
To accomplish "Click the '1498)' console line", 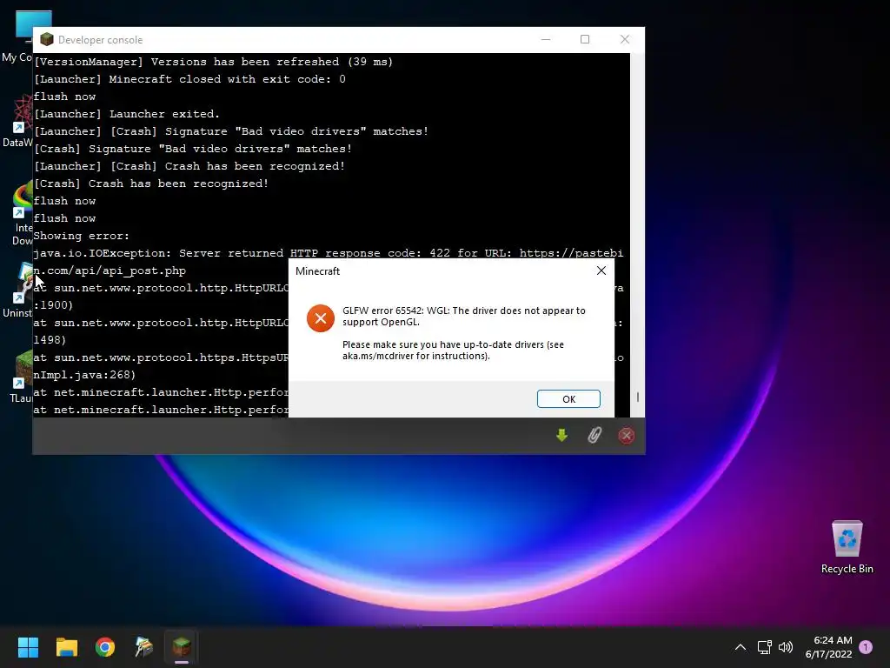I will tap(50, 340).
